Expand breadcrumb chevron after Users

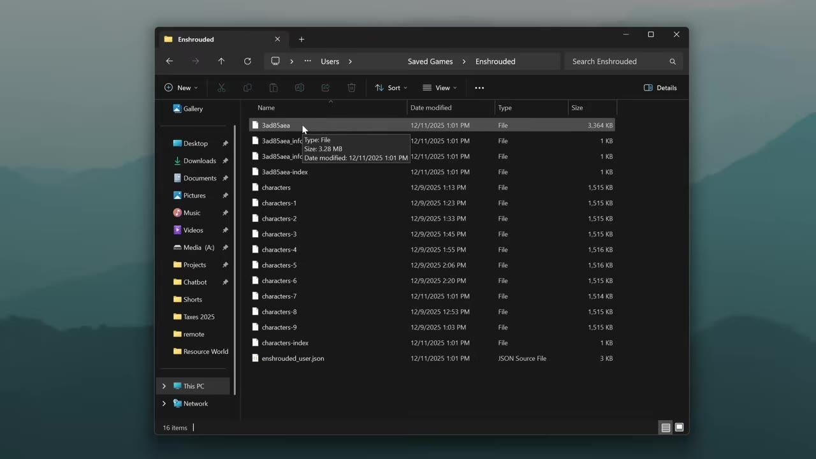point(350,62)
